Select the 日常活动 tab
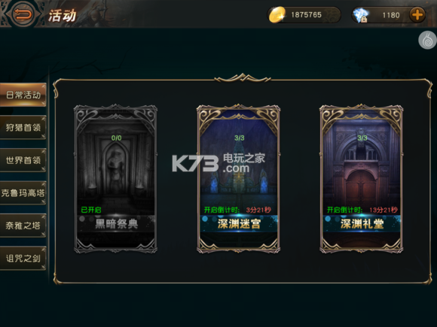 pos(23,95)
